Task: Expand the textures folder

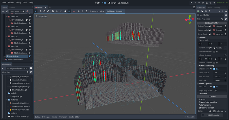Action: click(x=7, y=113)
